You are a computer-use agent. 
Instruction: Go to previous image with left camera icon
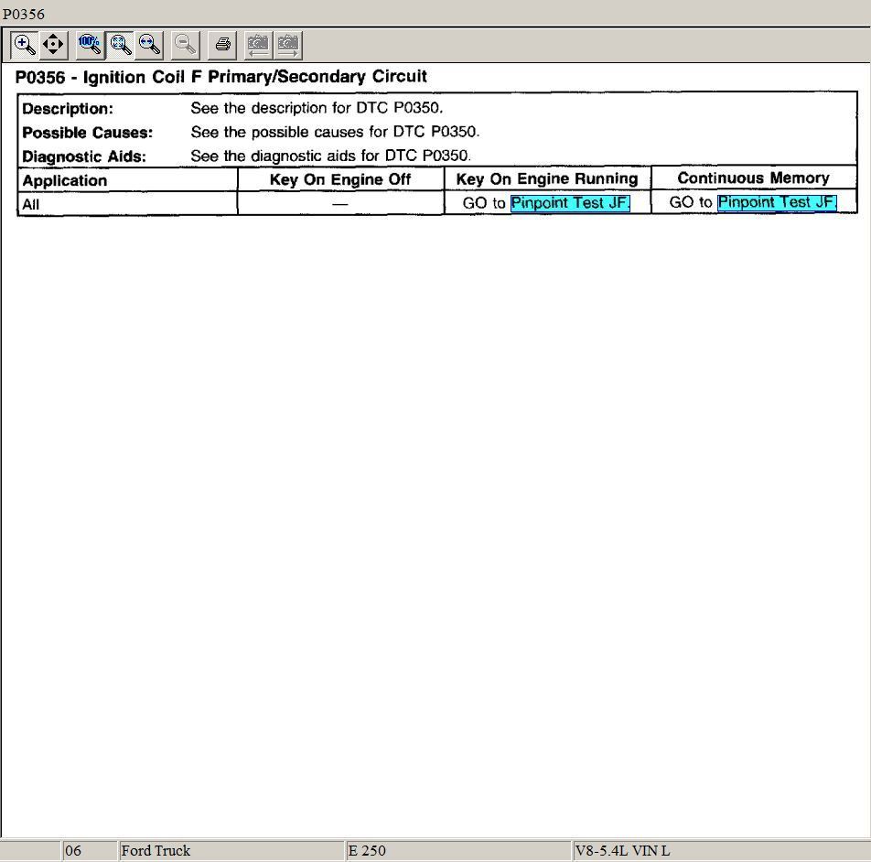(258, 44)
